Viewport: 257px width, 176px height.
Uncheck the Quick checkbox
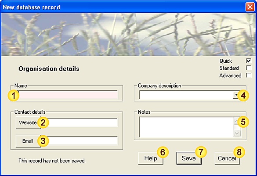click(249, 61)
